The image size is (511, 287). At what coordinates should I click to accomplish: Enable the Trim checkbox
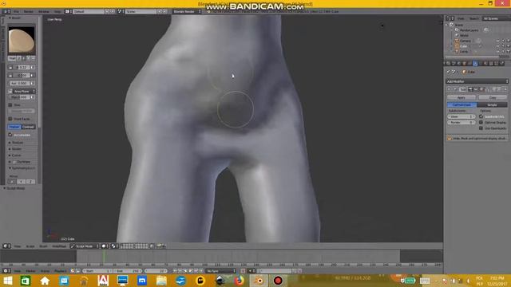pos(10,105)
